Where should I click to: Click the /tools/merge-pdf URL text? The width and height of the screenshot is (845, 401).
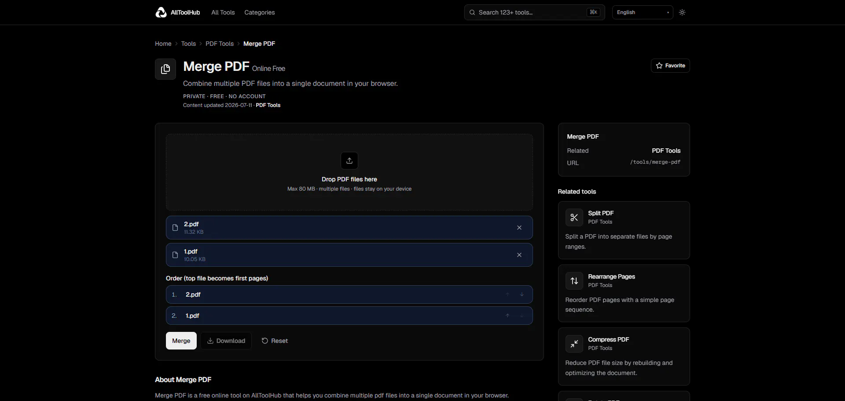[655, 162]
